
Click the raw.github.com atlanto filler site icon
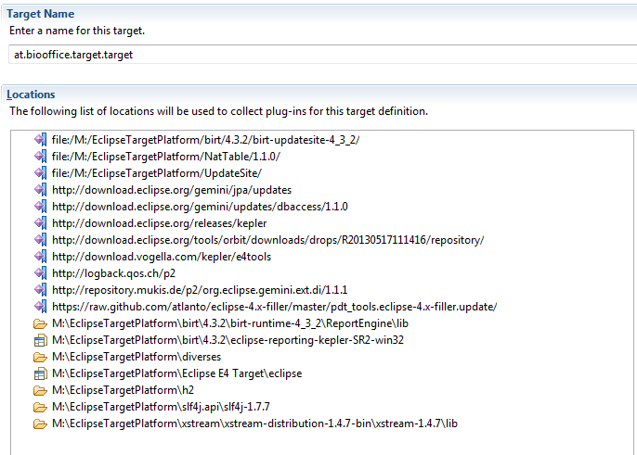point(40,306)
